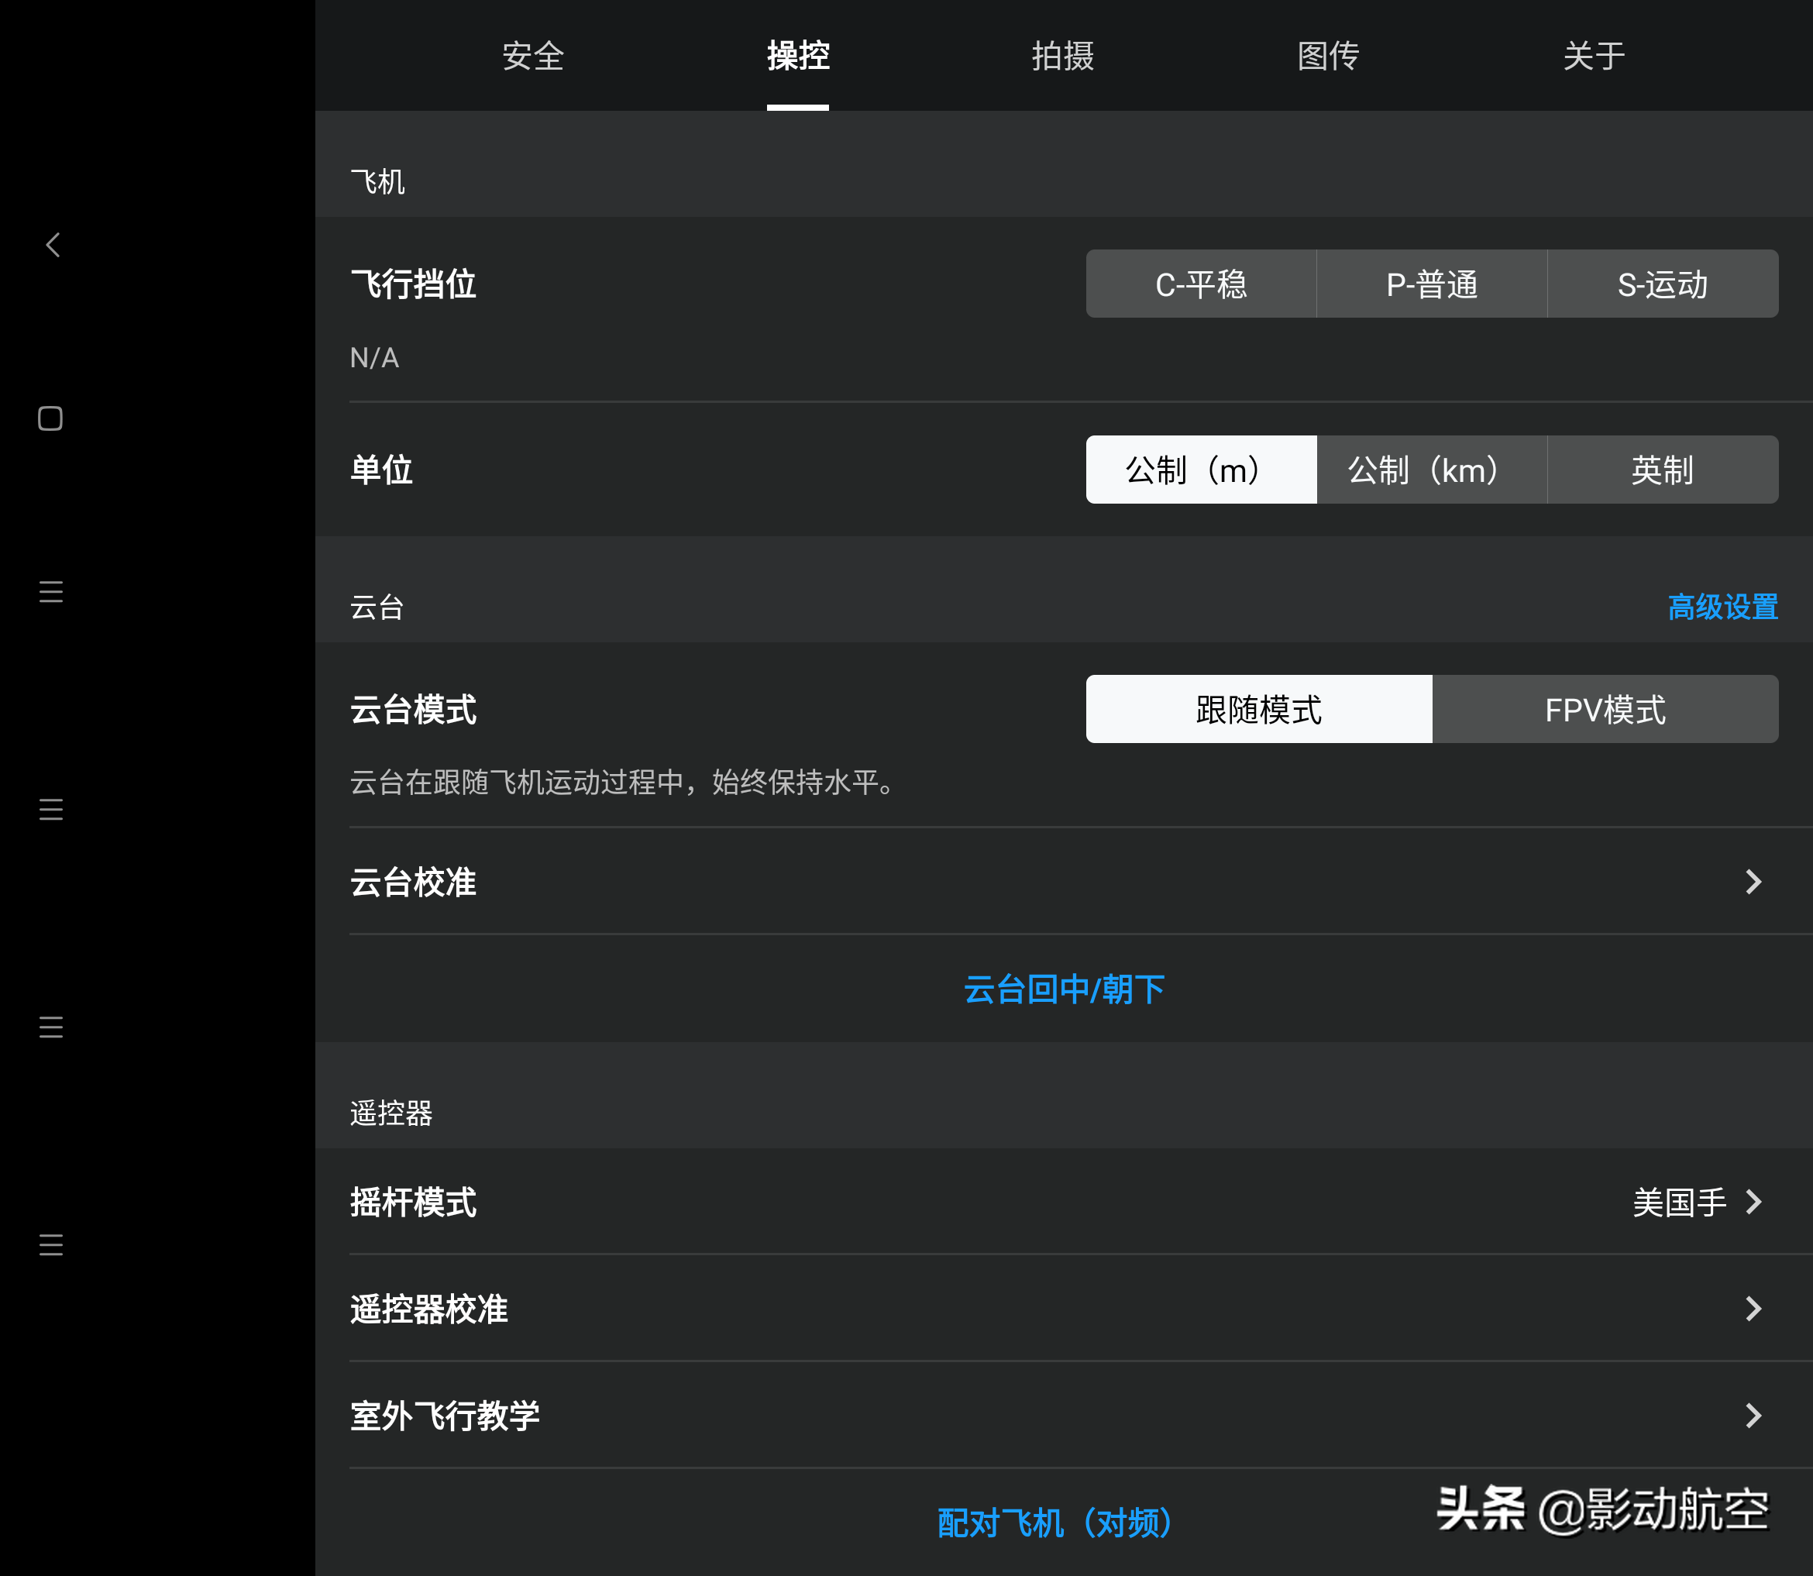Screen dimensions: 1813x1576
Task: Tap the rounded square icon in the left sidebar
Action: [50, 418]
